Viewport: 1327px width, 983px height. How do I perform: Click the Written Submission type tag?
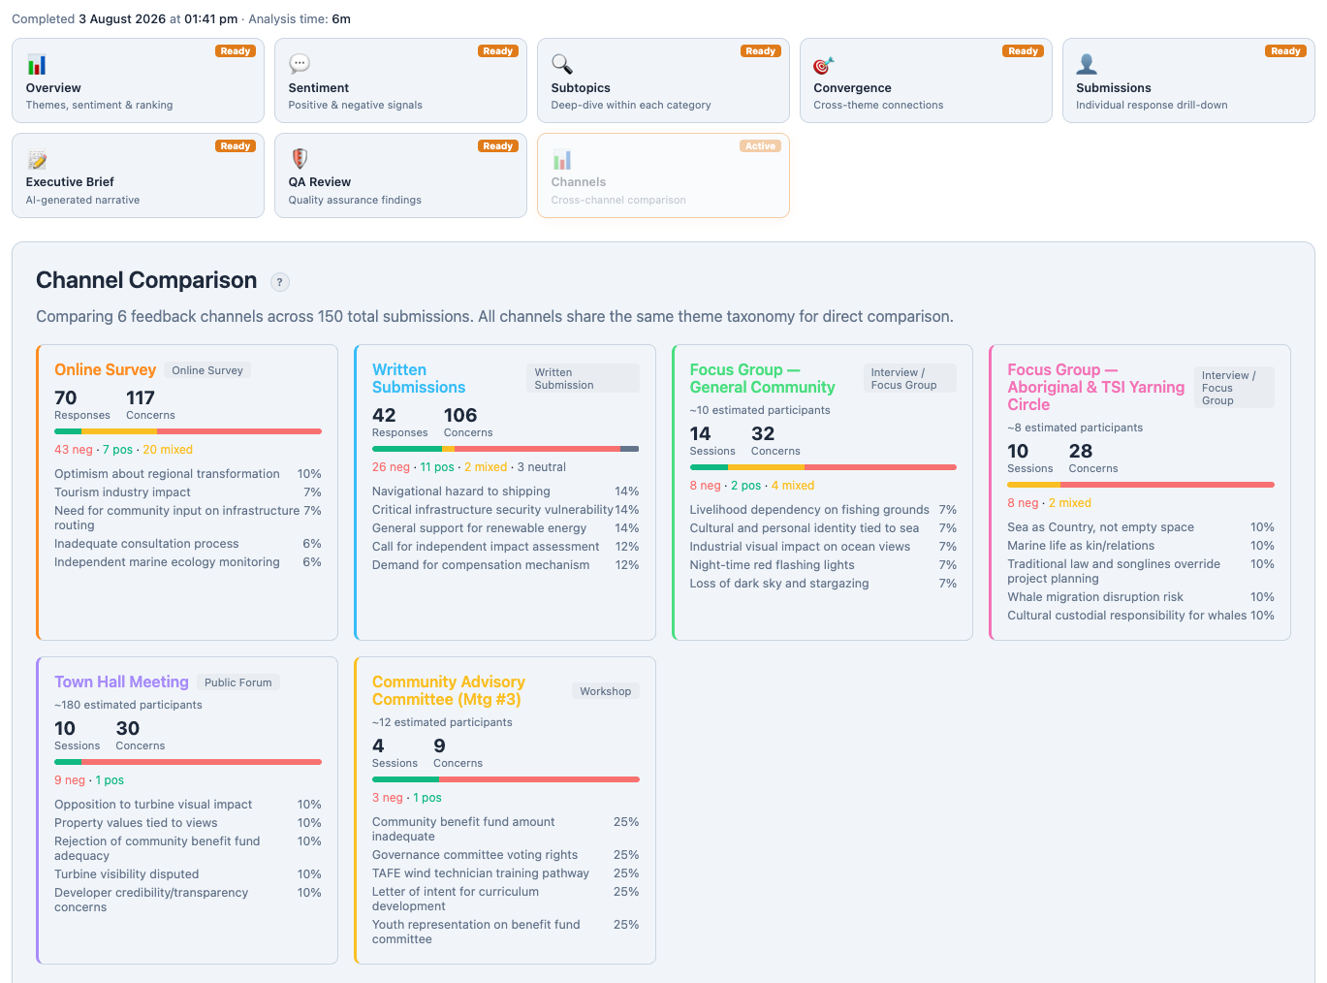[x=584, y=378]
